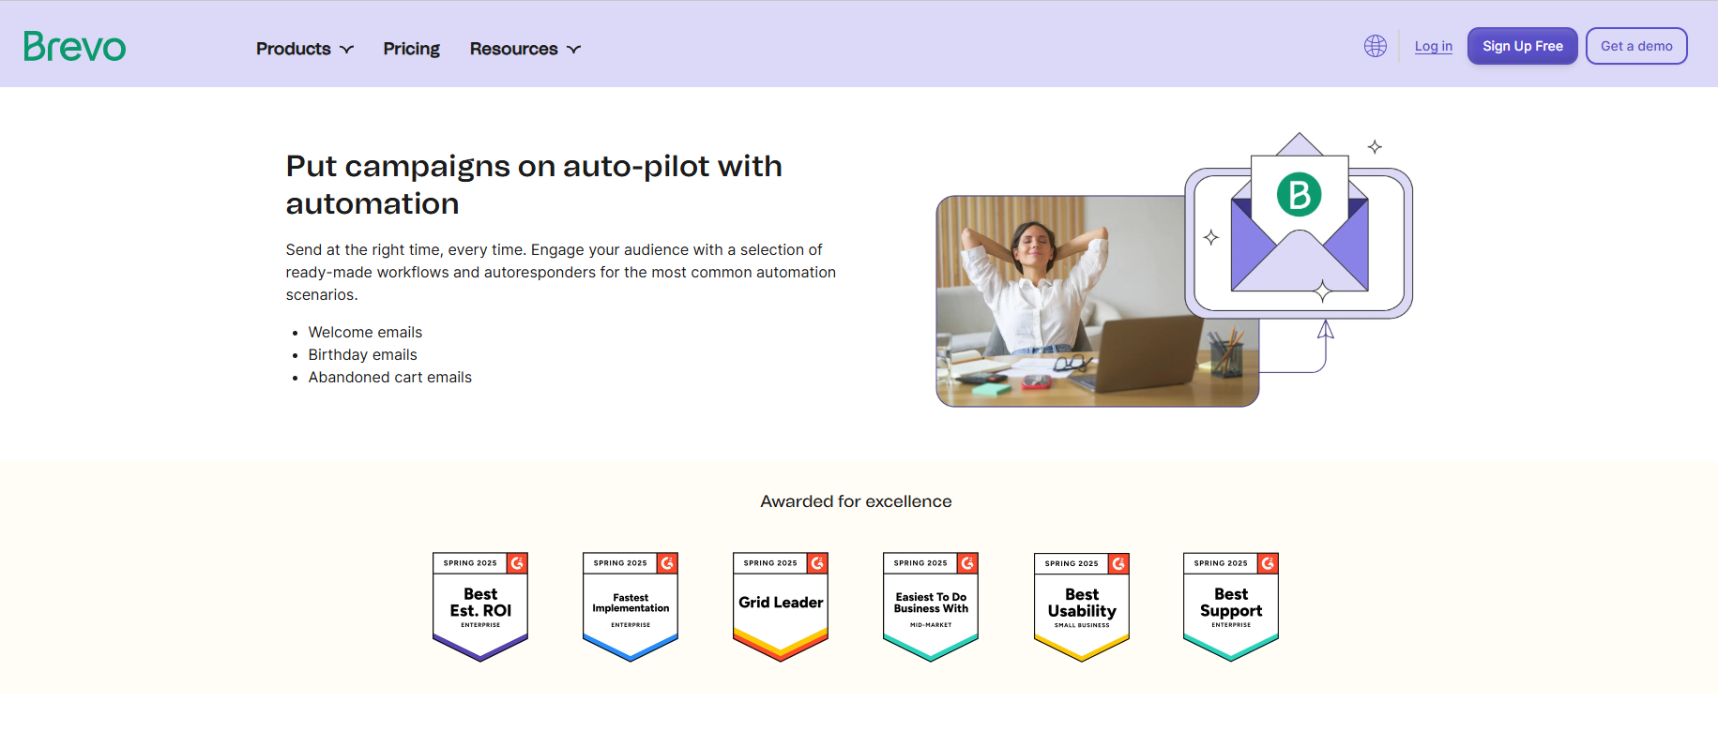Expand the Products dropdown chevron
This screenshot has width=1718, height=731.
click(346, 49)
